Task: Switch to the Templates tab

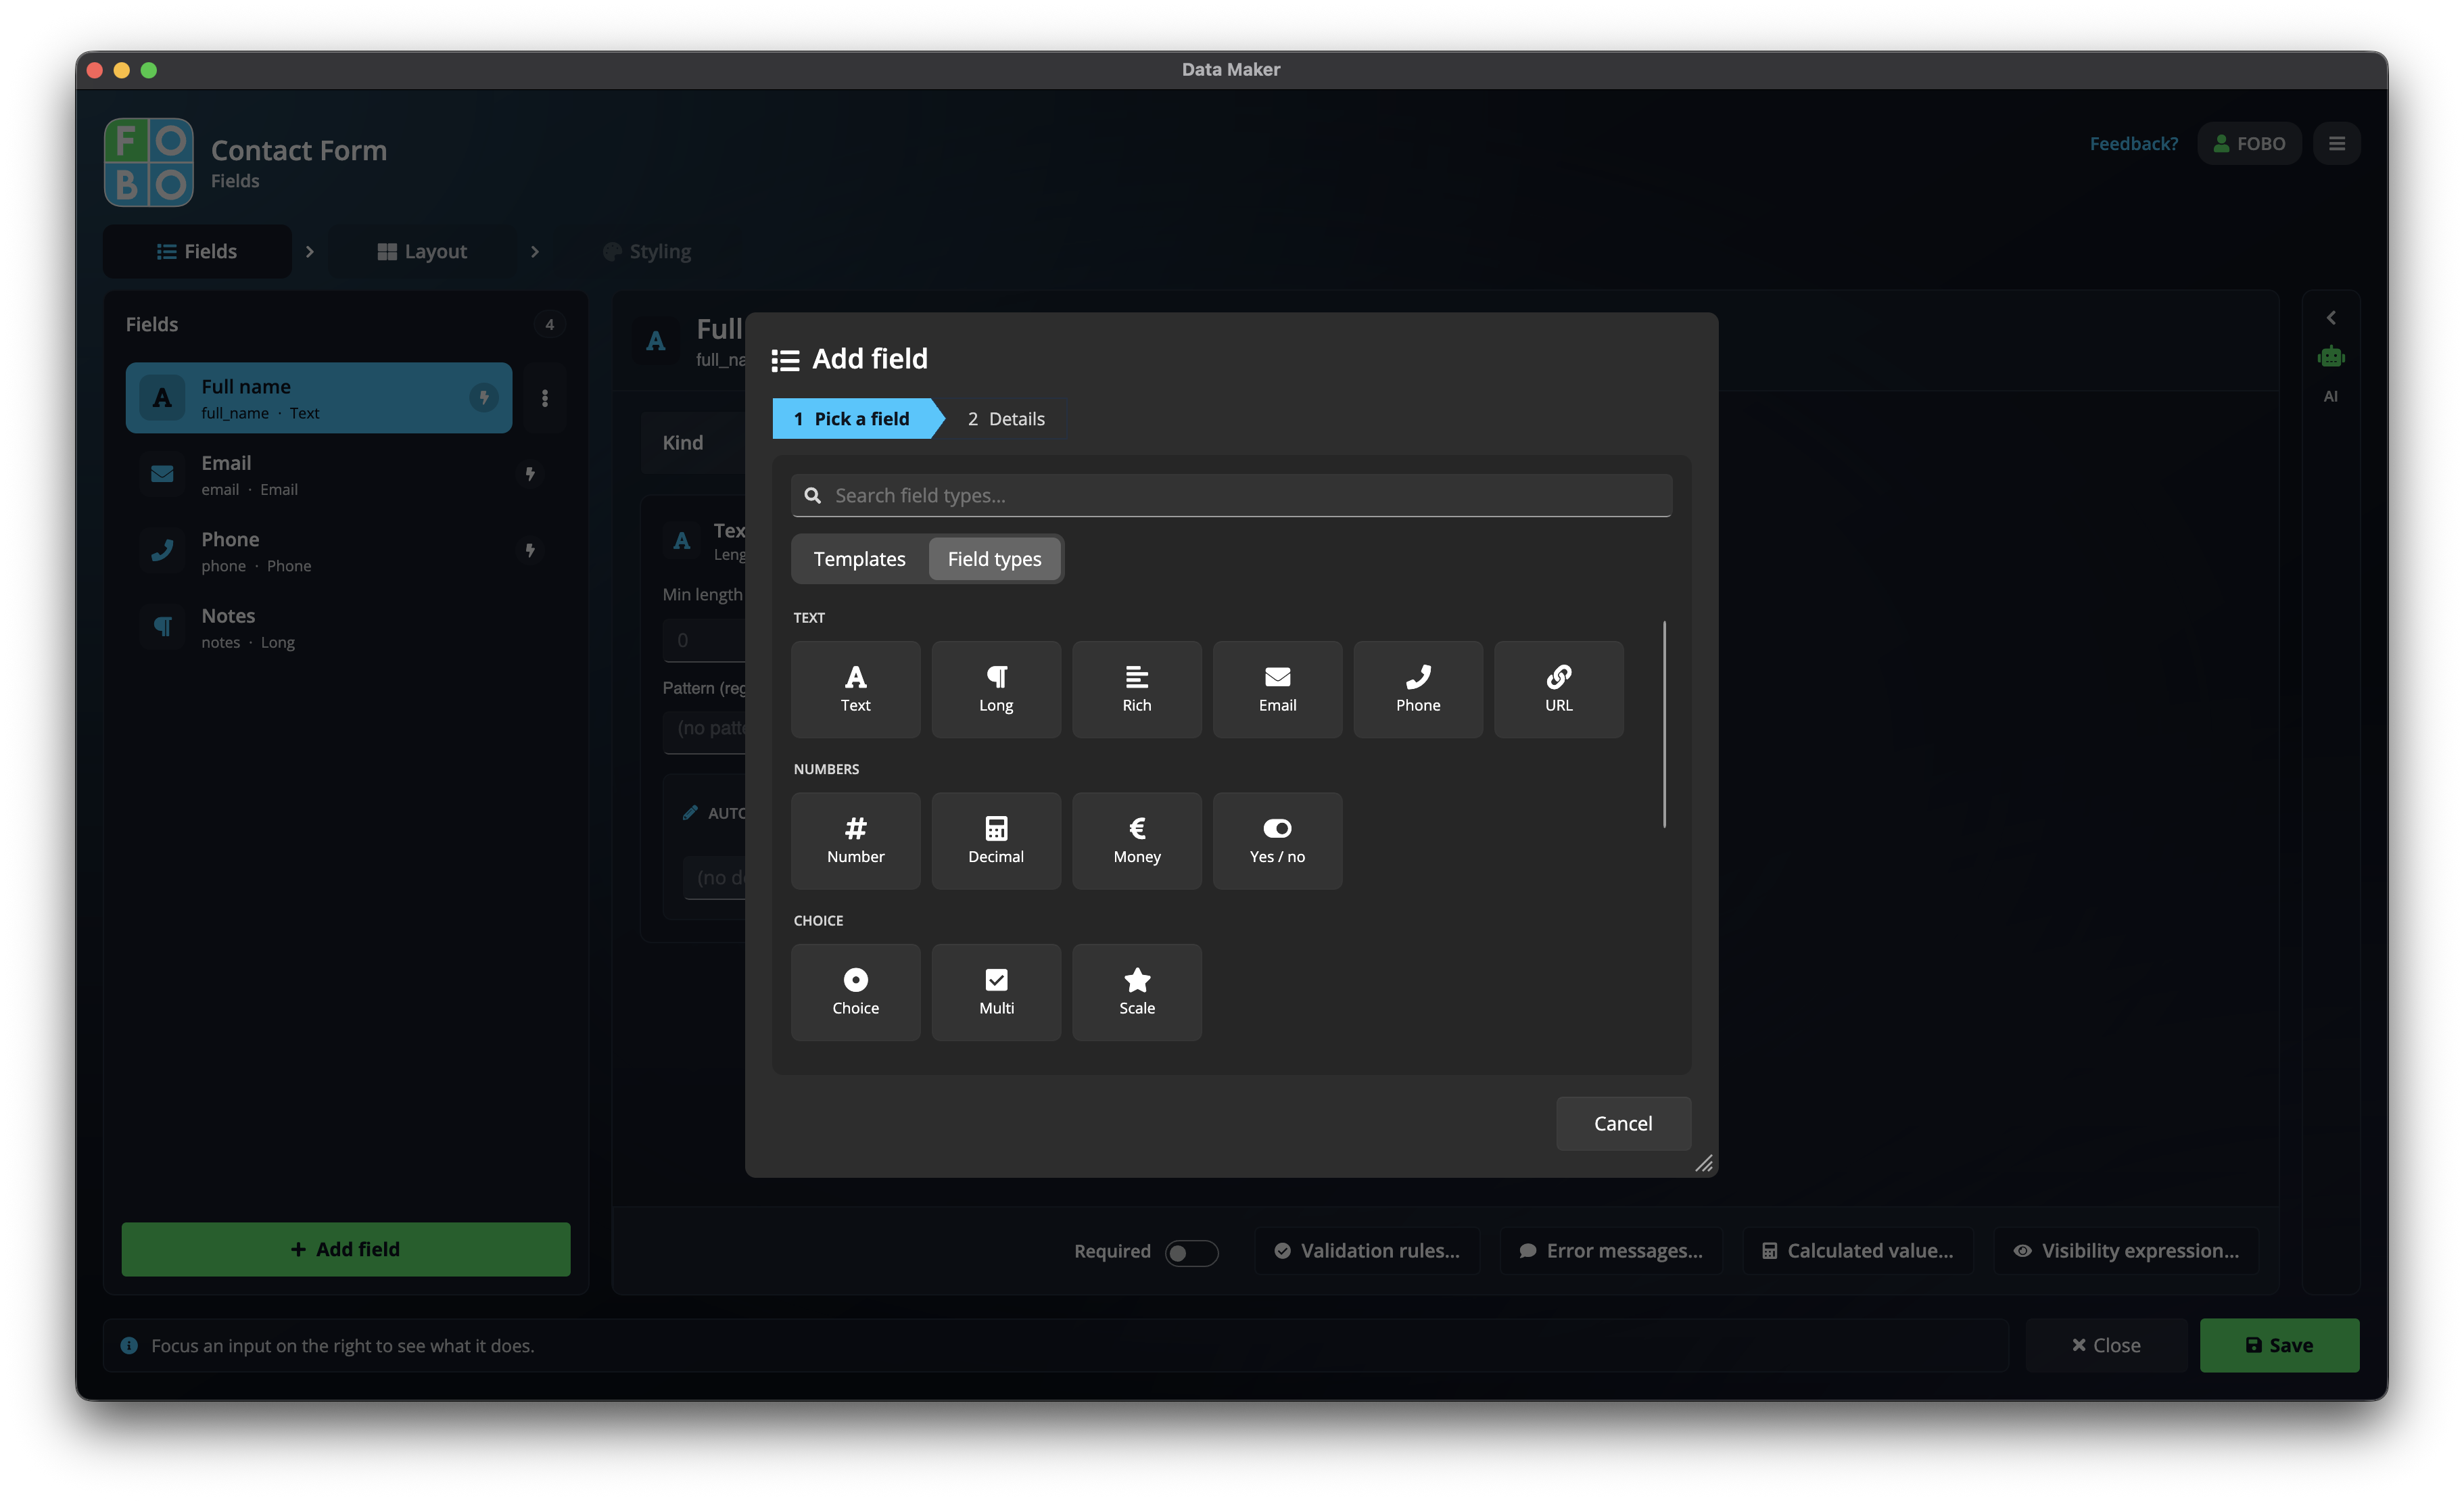Action: coord(859,559)
